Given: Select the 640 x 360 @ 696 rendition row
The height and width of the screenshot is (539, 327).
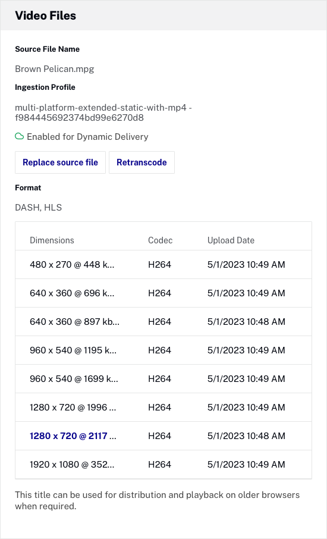Looking at the screenshot, I should coord(164,293).
